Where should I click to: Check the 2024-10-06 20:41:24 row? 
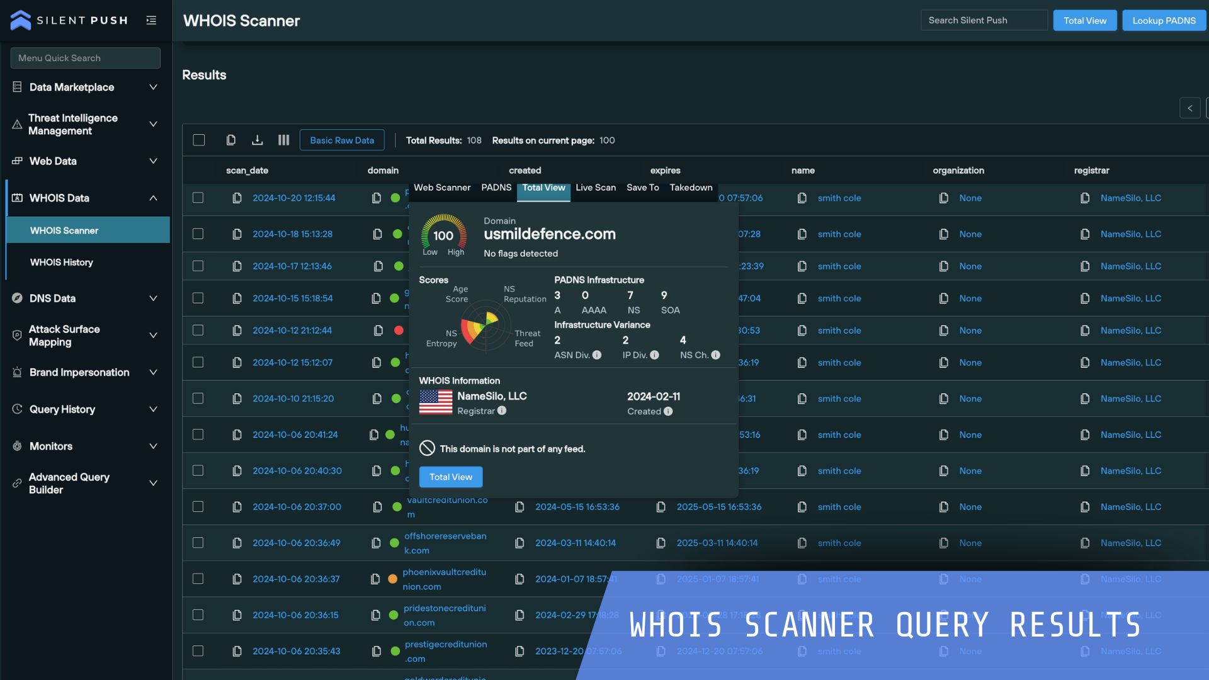(198, 434)
